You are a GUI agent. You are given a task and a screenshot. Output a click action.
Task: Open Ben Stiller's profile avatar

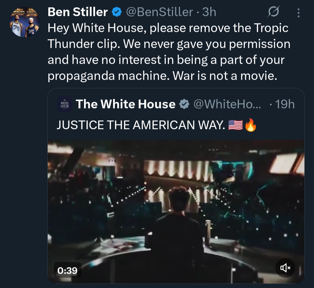(x=26, y=22)
